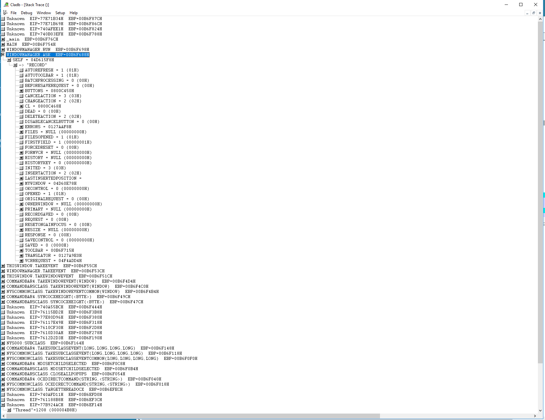Click the leaf icon next to FILESOPENED
545x420 pixels.
click(21, 137)
